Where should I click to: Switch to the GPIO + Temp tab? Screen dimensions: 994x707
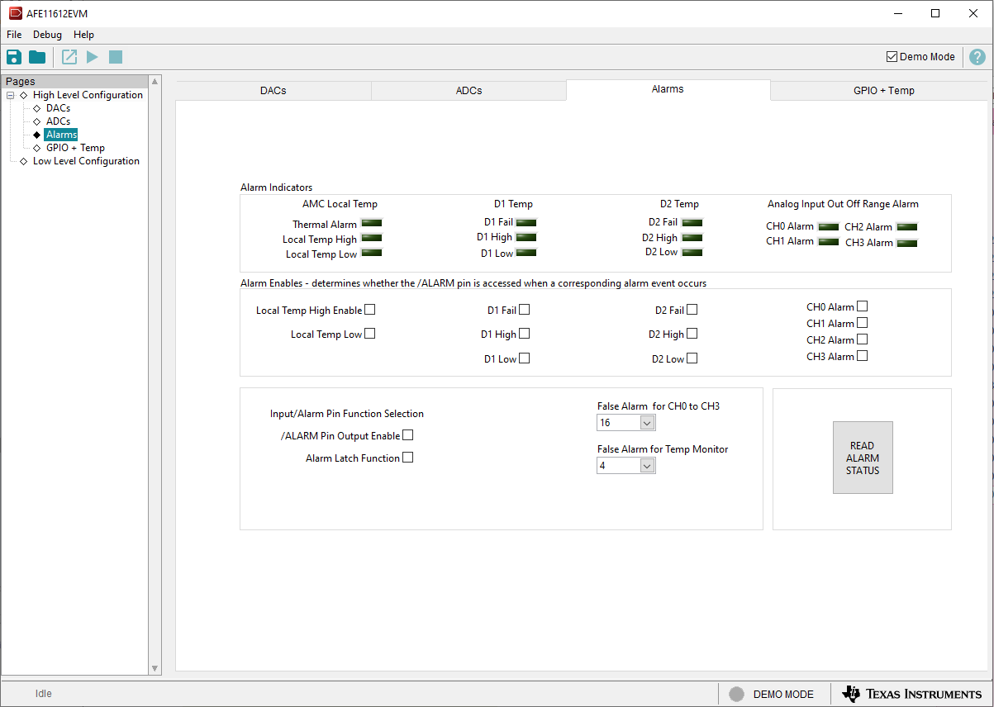pyautogui.click(x=883, y=90)
